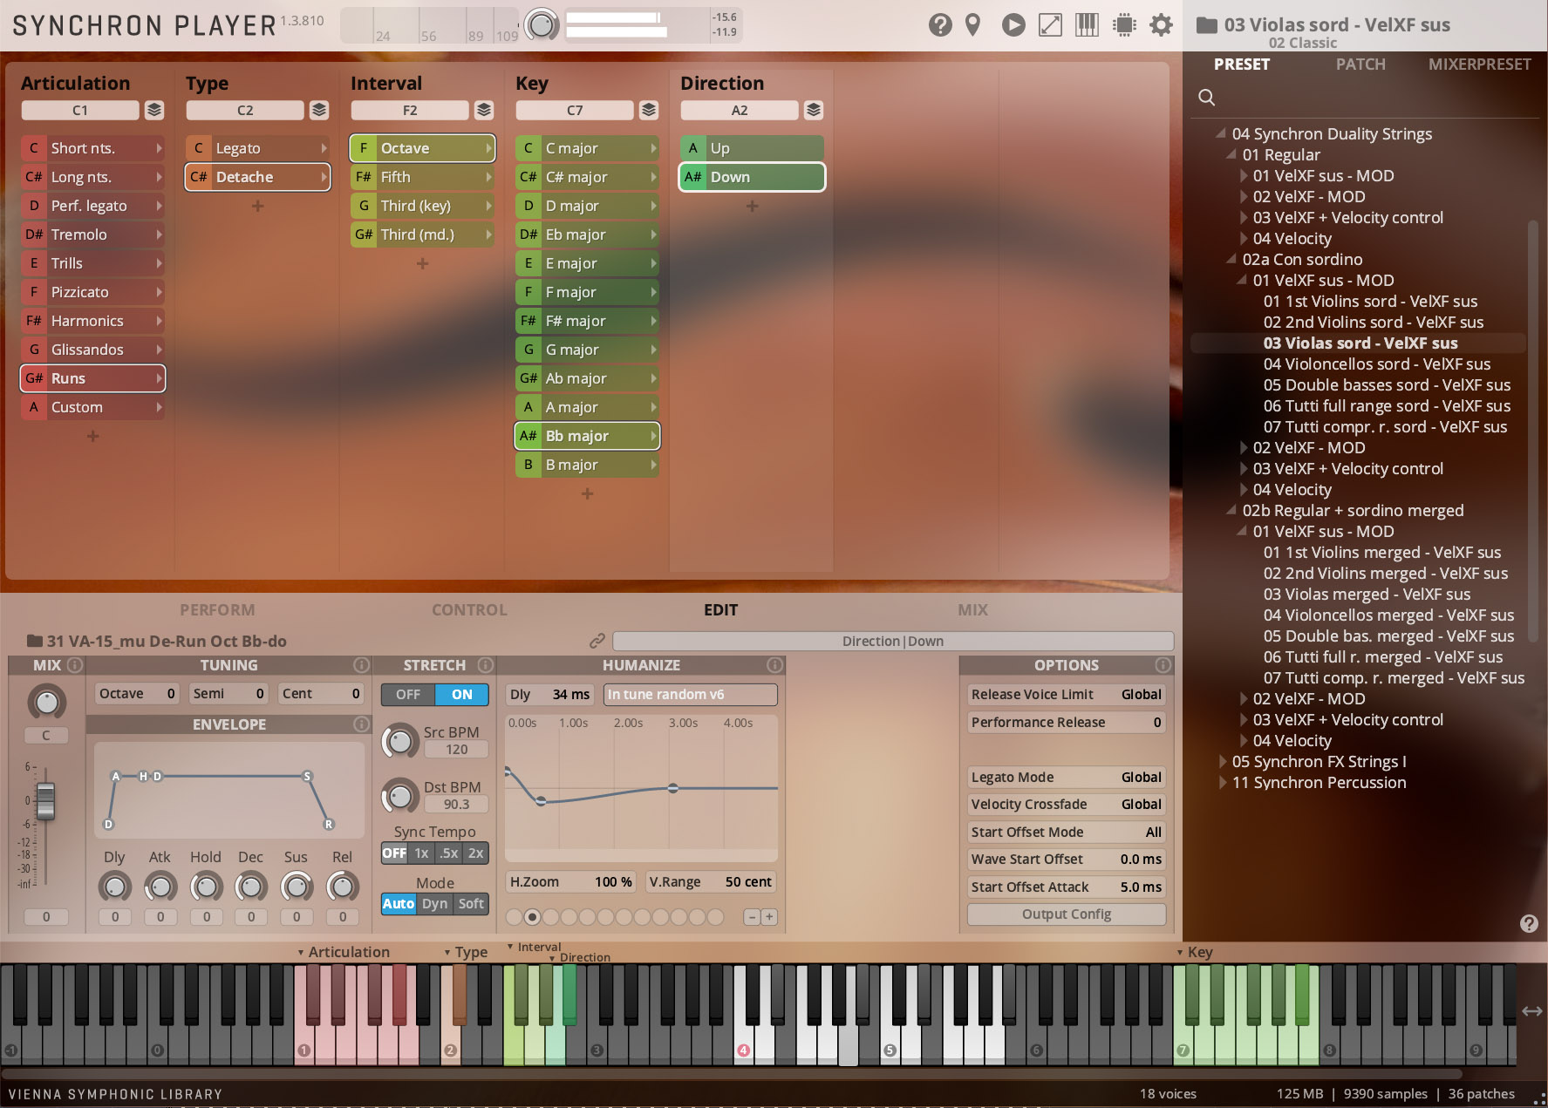Click the play button icon in top toolbar
1548x1108 pixels.
click(1013, 24)
